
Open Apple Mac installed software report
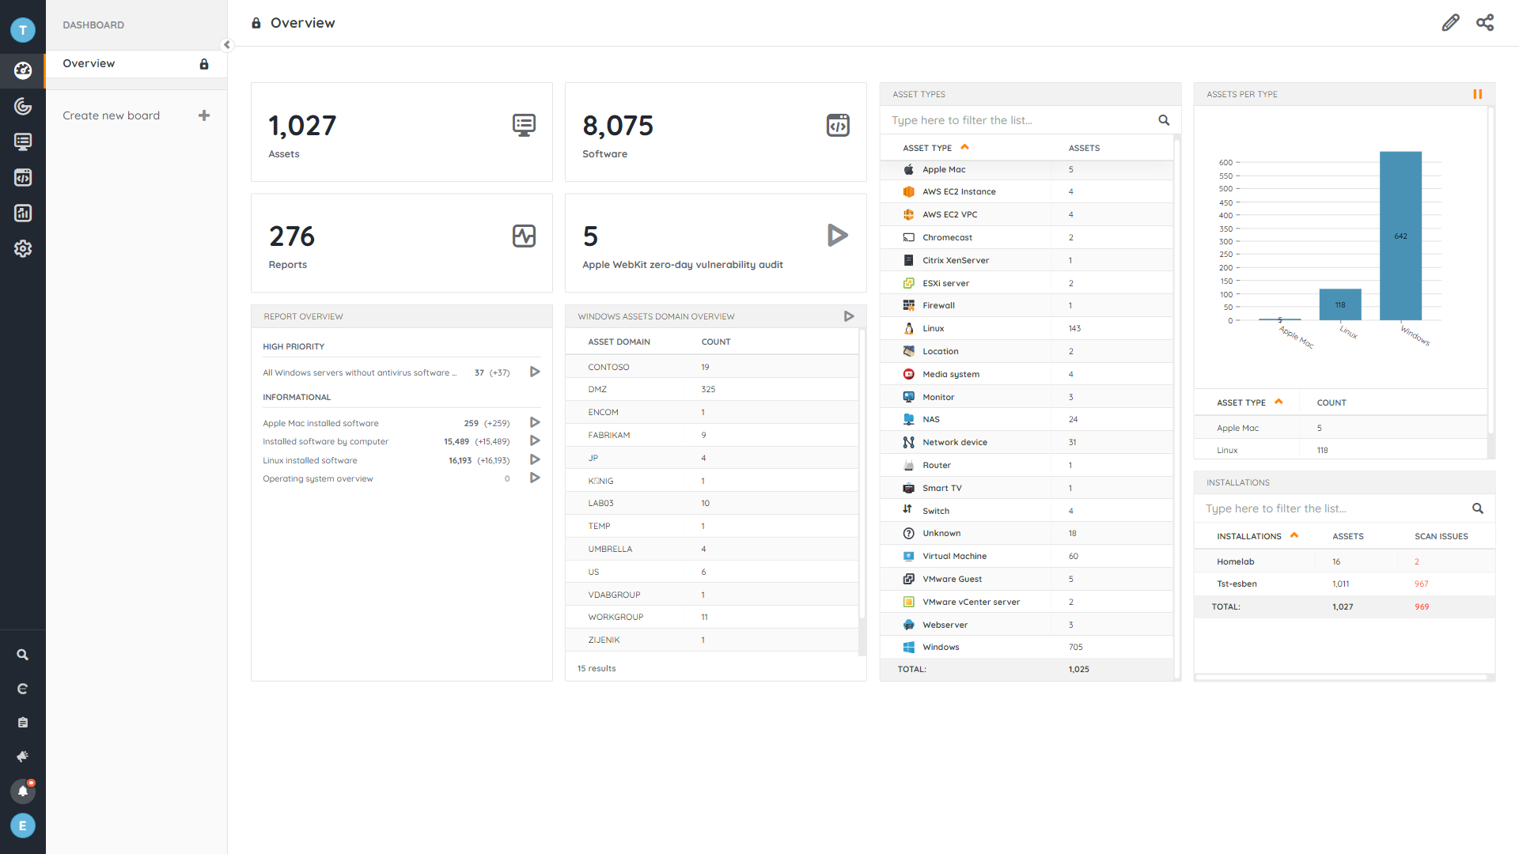click(x=320, y=423)
